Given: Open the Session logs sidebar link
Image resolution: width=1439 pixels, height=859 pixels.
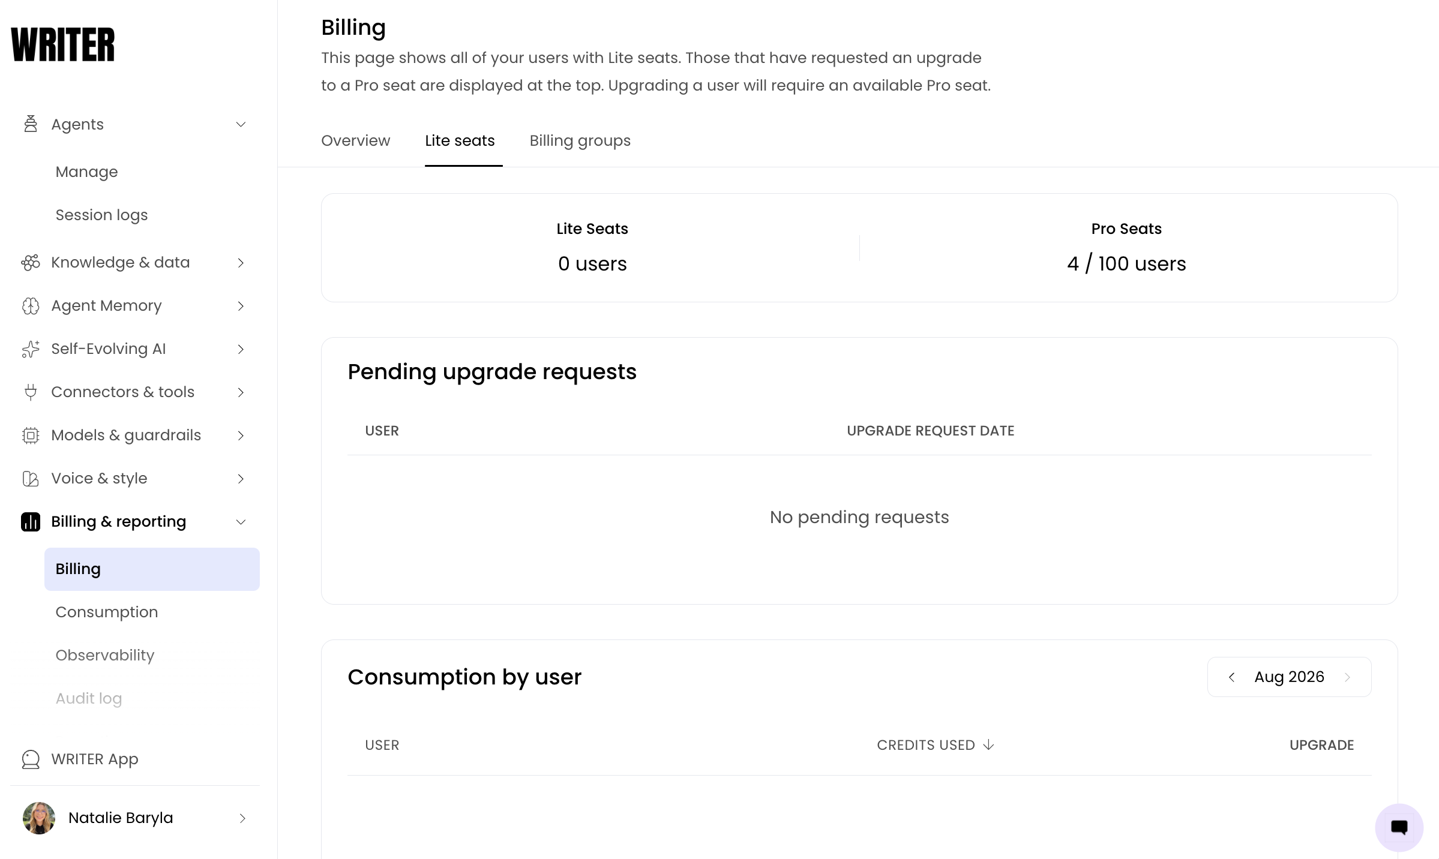Looking at the screenshot, I should [x=101, y=215].
